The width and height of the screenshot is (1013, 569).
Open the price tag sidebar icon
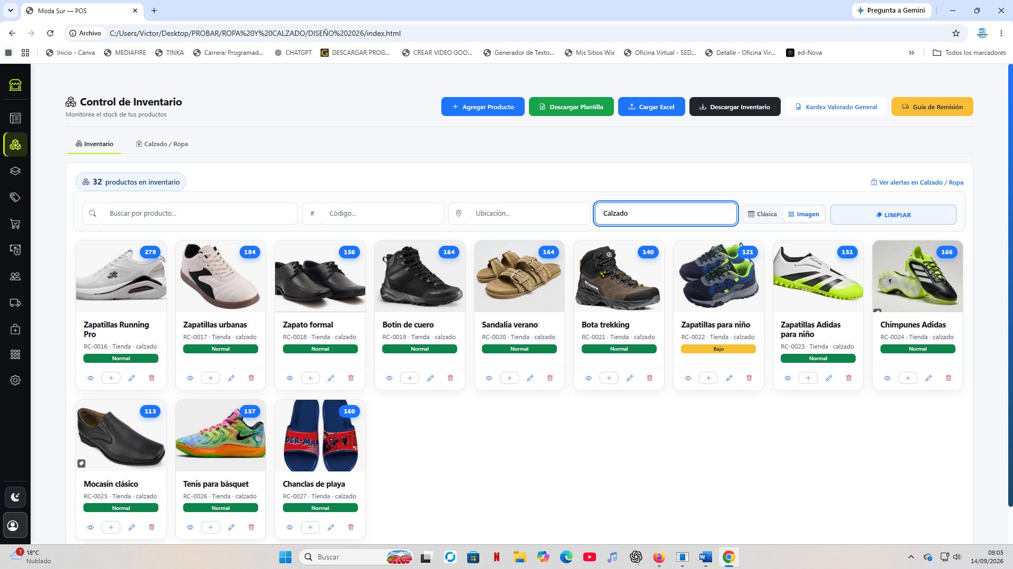coord(15,197)
